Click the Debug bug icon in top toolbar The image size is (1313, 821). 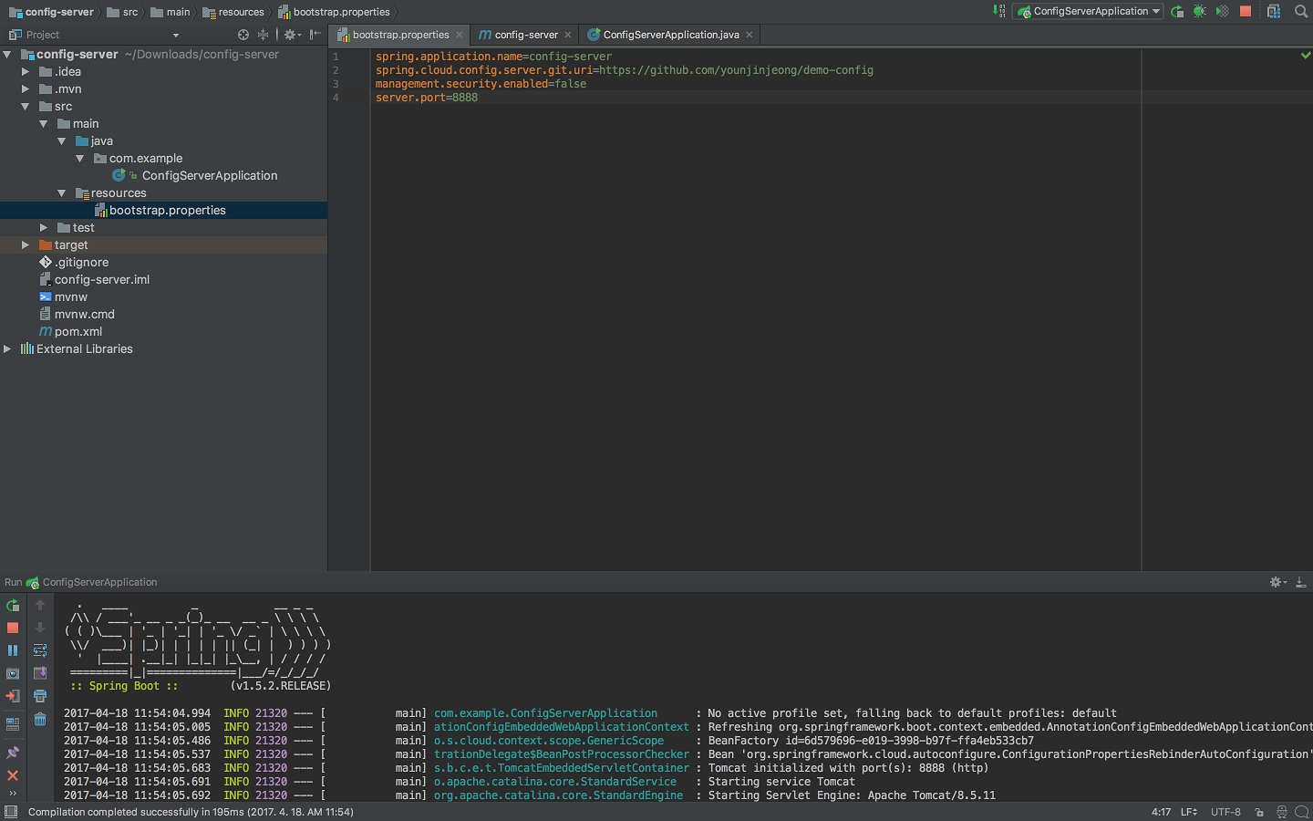click(1200, 12)
